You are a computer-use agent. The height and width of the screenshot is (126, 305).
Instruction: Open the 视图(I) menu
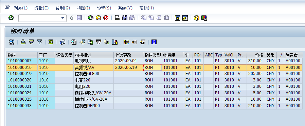click(x=84, y=8)
